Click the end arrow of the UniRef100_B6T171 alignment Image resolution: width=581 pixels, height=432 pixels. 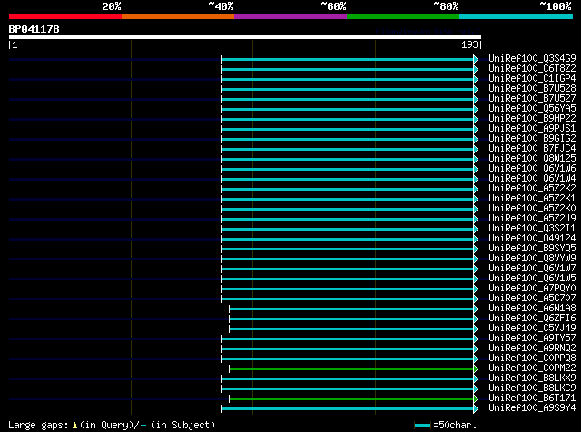[x=476, y=399]
